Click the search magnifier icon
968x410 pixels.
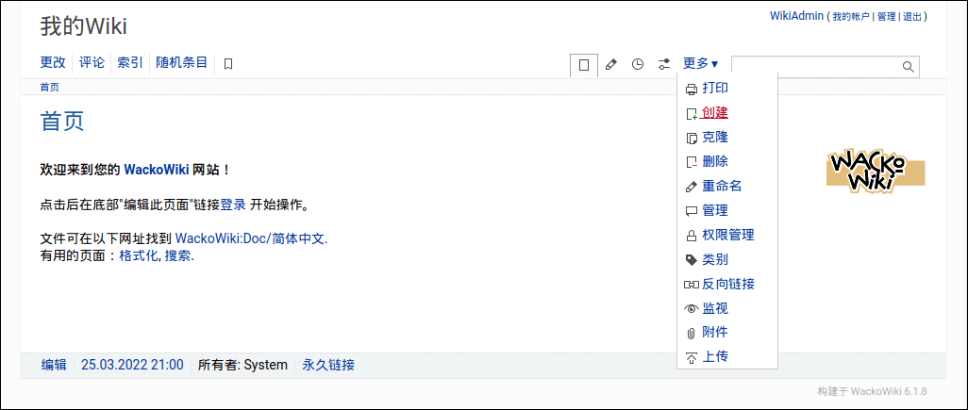(908, 66)
